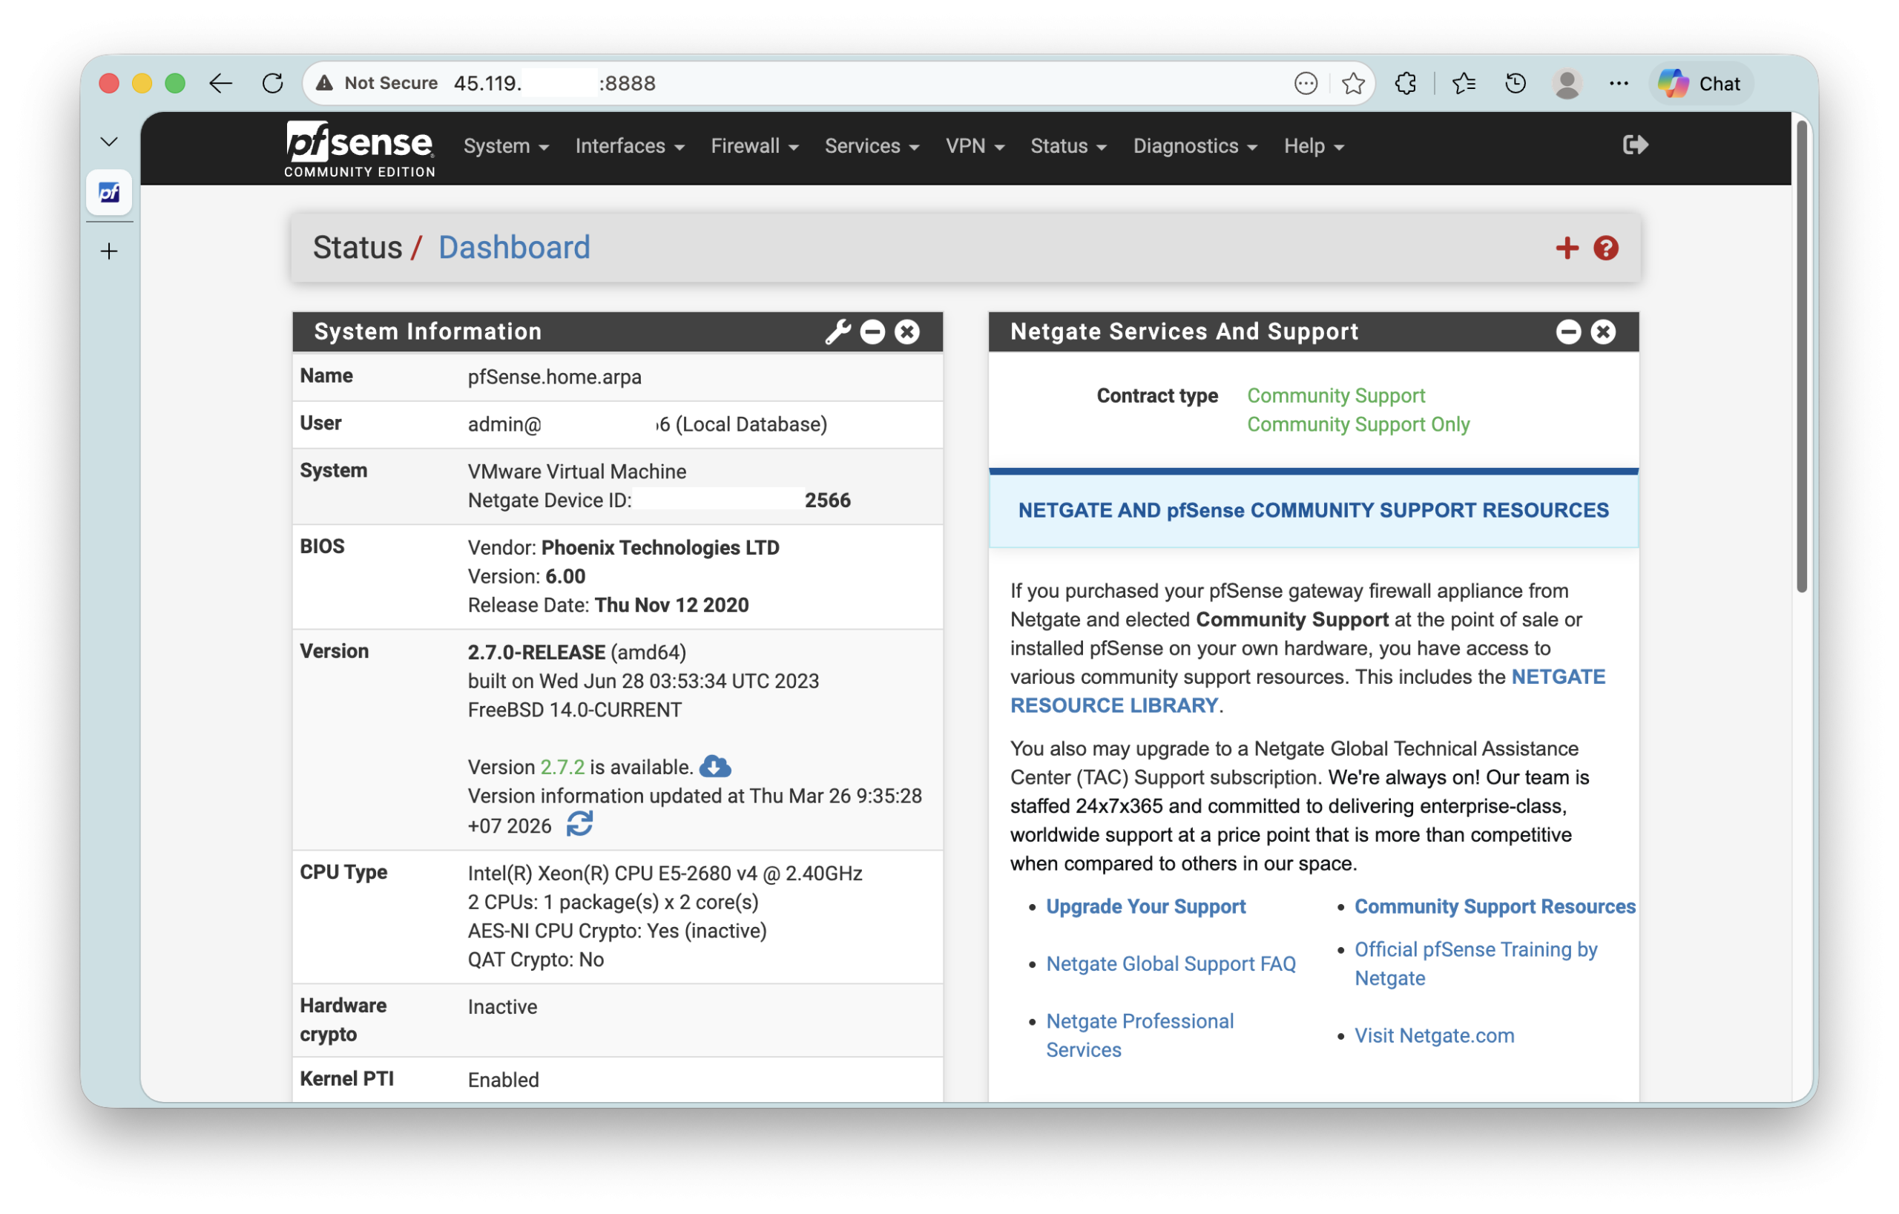Bookmark page with the star icon
This screenshot has height=1214, width=1899.
[1353, 84]
